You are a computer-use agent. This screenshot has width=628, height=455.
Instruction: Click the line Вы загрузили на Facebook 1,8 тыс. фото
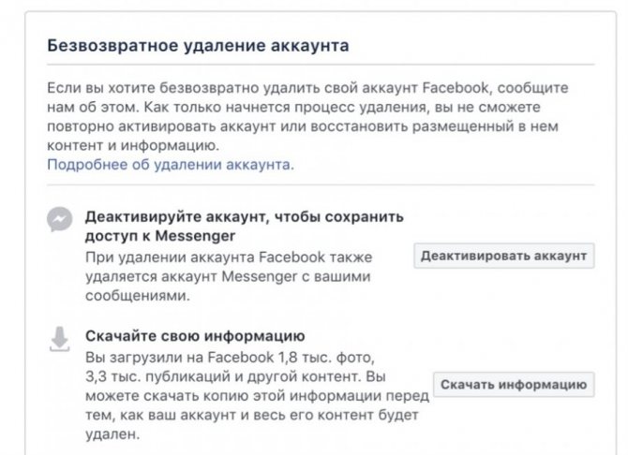[230, 357]
